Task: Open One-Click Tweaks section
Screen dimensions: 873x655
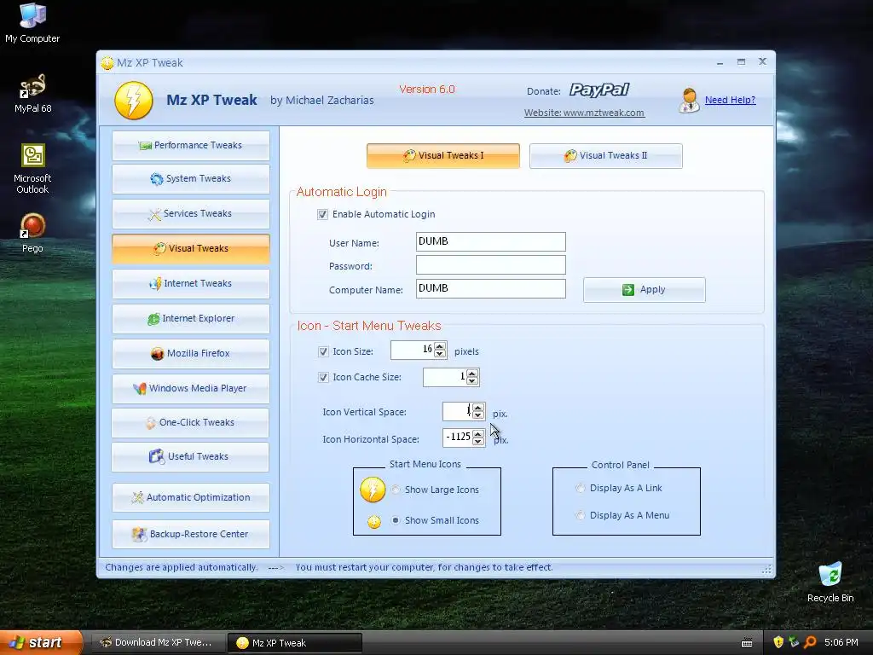Action: [191, 423]
